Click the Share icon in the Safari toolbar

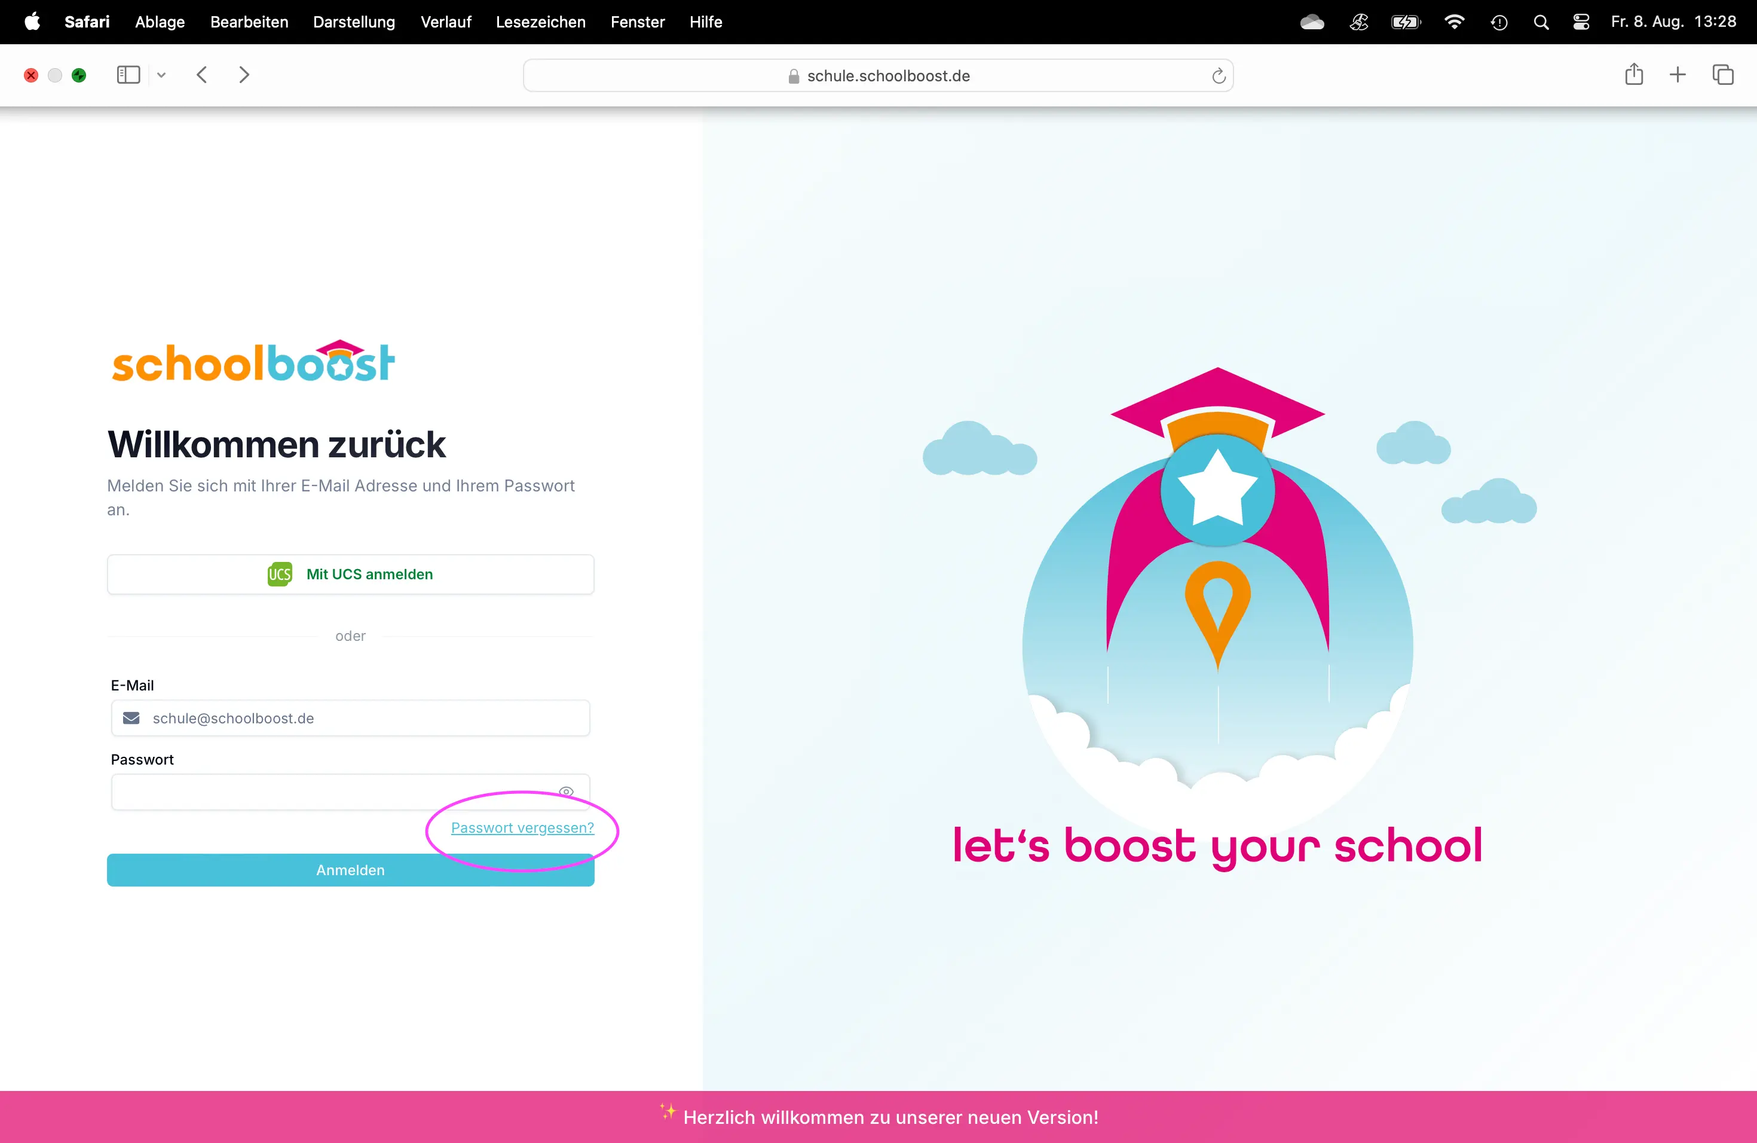1634,75
